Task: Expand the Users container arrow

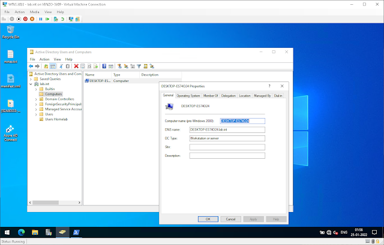Action: tap(36, 114)
